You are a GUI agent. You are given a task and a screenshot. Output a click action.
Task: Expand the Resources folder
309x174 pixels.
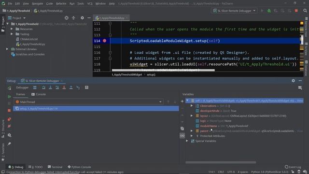[x=12, y=29]
